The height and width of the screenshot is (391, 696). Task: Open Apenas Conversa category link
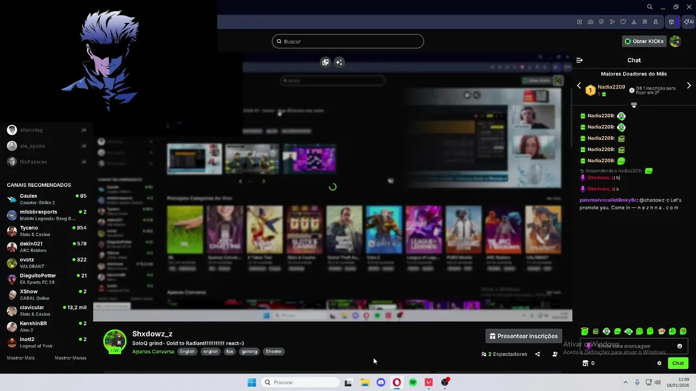click(x=153, y=351)
